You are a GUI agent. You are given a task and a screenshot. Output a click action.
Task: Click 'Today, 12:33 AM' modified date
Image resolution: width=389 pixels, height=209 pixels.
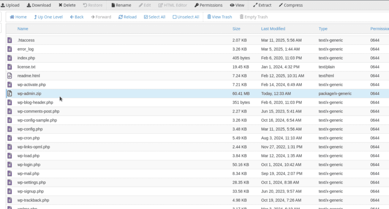pyautogui.click(x=276, y=94)
